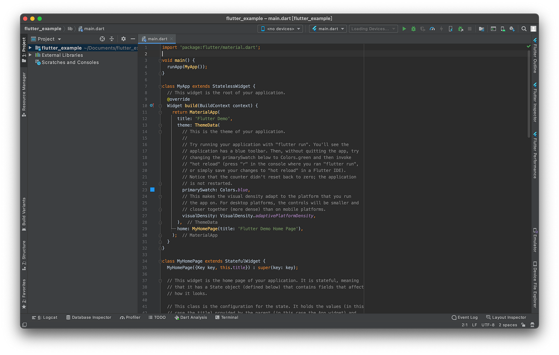Image resolution: width=559 pixels, height=355 pixels.
Task: Open the main.dart run configuration dropdown
Action: point(328,29)
